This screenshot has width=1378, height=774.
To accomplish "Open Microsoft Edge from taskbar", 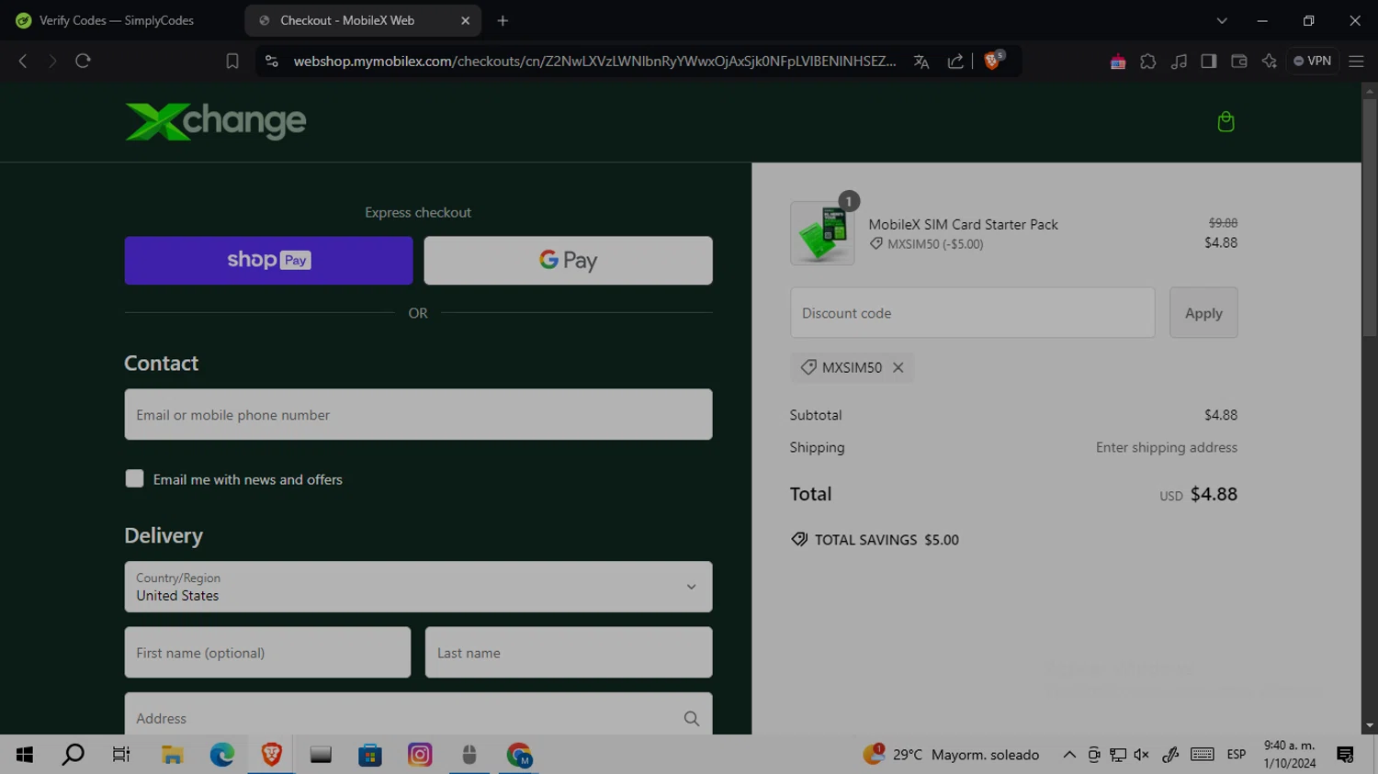I will [x=221, y=755].
